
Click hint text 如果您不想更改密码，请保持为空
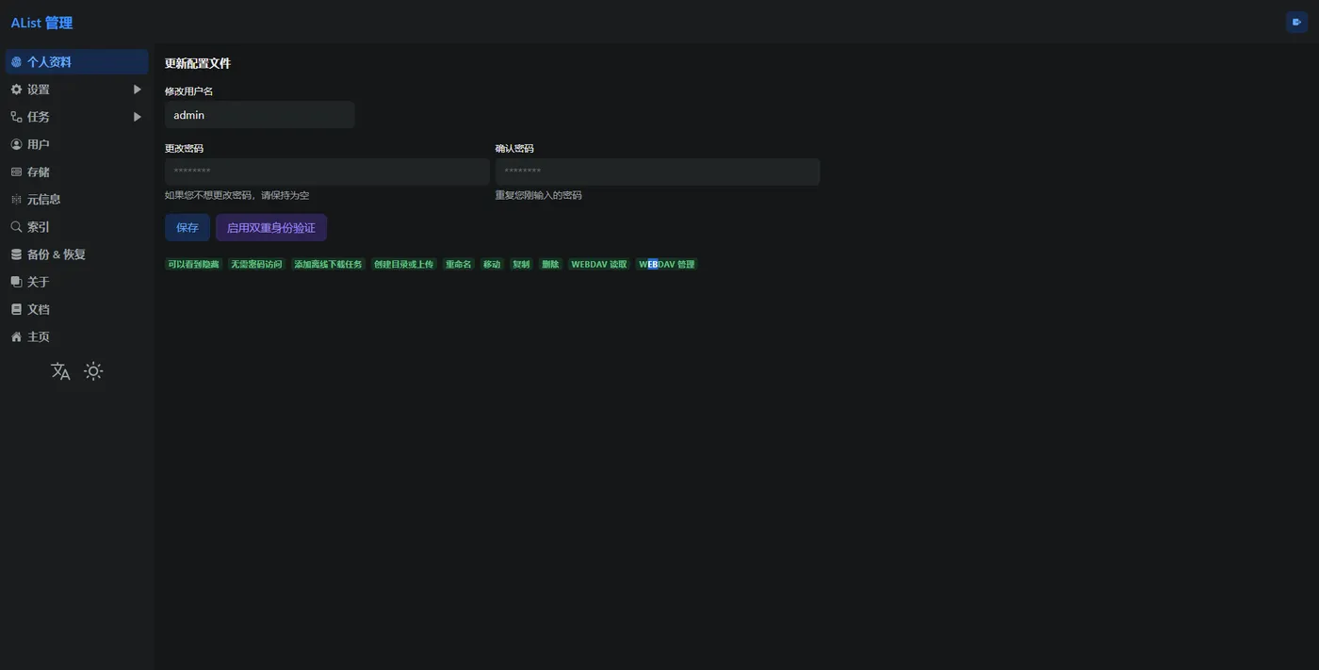point(237,195)
